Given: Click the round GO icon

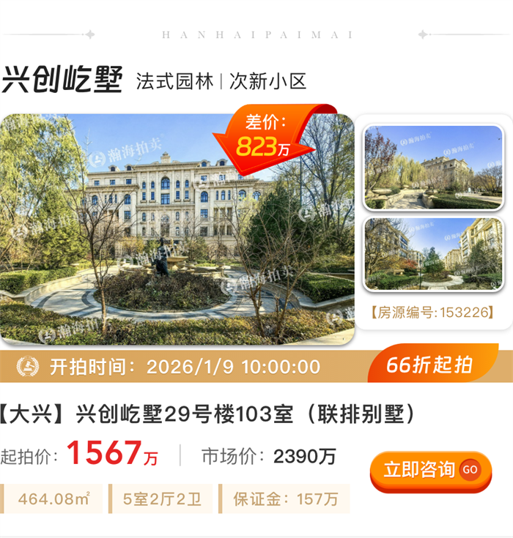Looking at the screenshot, I should coord(470,469).
